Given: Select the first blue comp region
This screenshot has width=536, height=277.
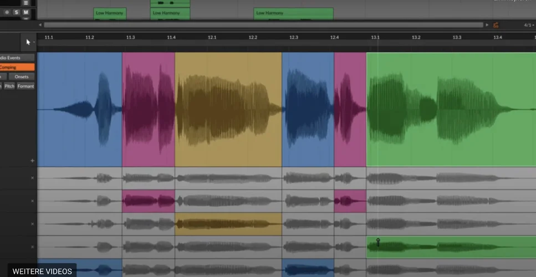Looking at the screenshot, I should click(80, 109).
